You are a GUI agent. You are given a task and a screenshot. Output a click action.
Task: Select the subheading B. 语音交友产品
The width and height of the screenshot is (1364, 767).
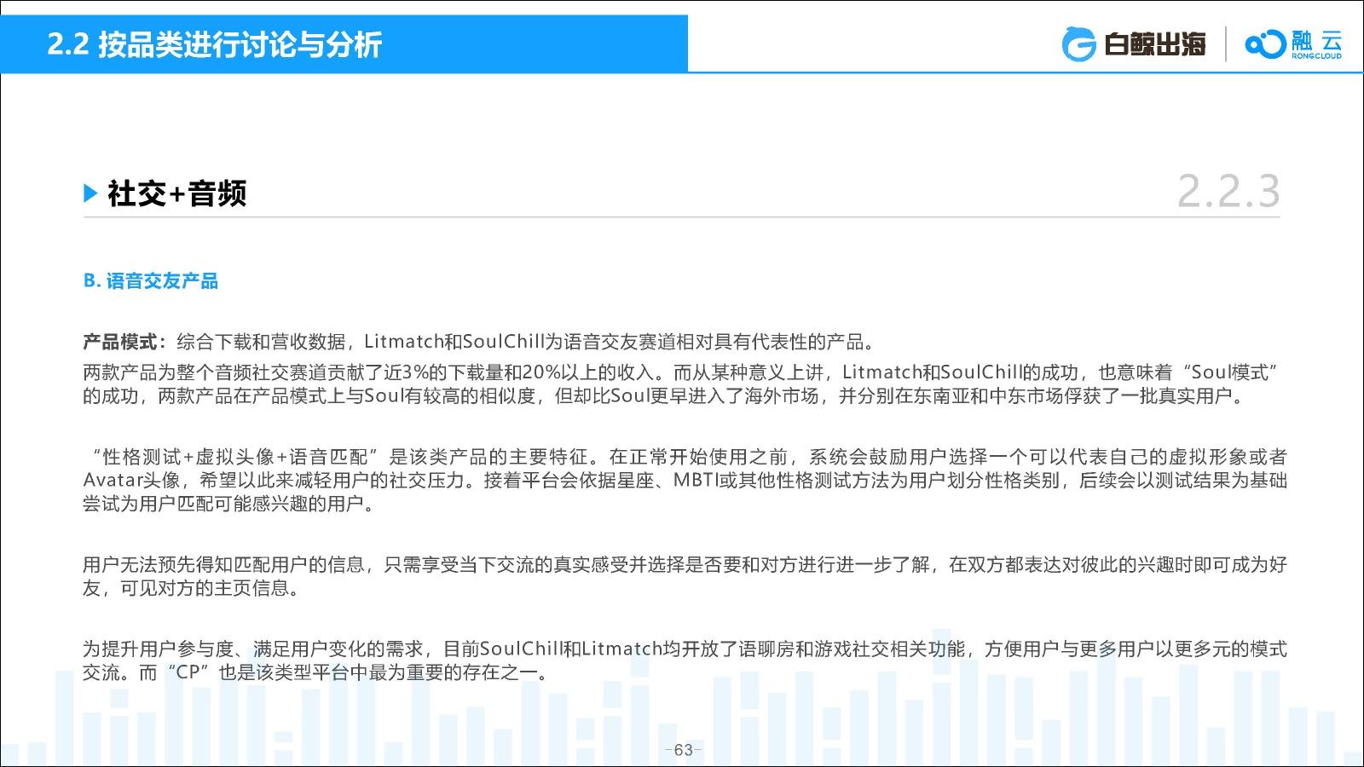[x=151, y=281]
